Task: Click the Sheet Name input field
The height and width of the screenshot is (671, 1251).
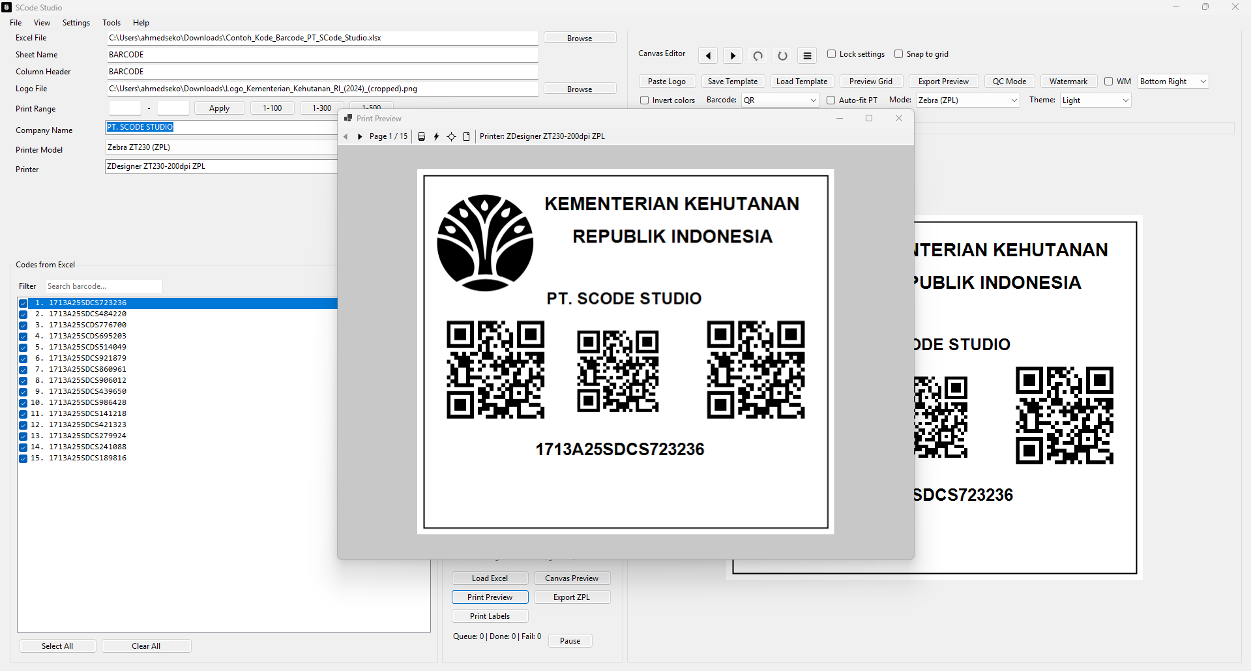Action: [x=323, y=55]
